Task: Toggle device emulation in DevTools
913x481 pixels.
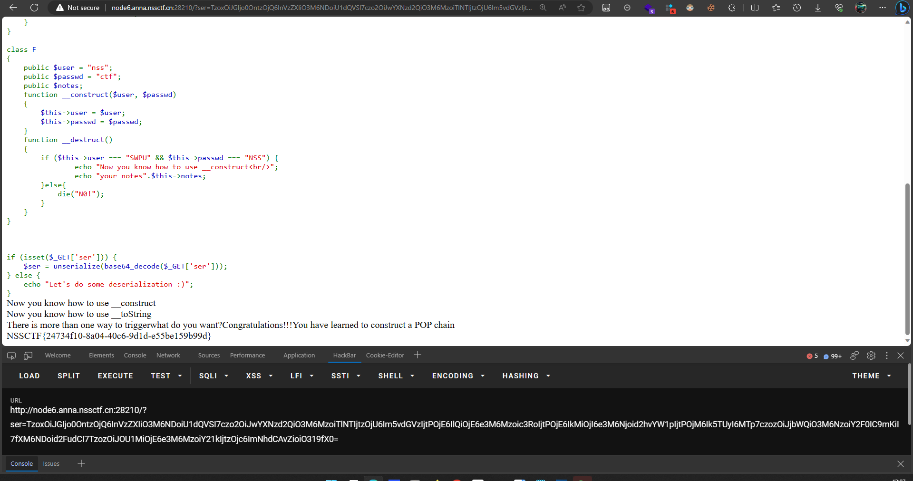Action: tap(28, 356)
